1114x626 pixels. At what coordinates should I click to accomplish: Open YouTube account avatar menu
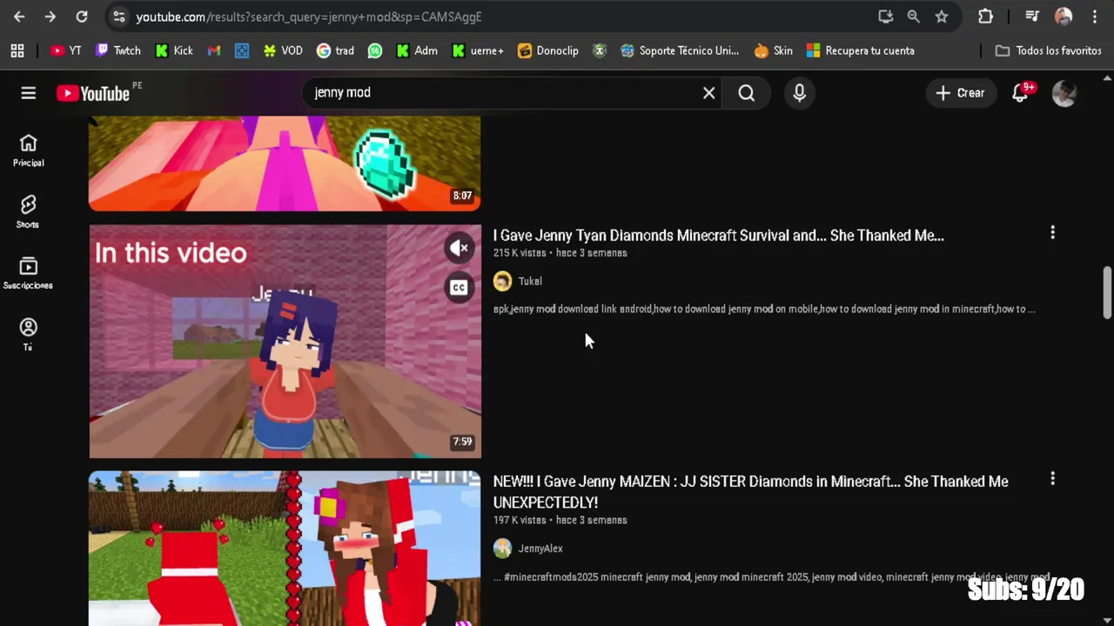[x=1064, y=93]
